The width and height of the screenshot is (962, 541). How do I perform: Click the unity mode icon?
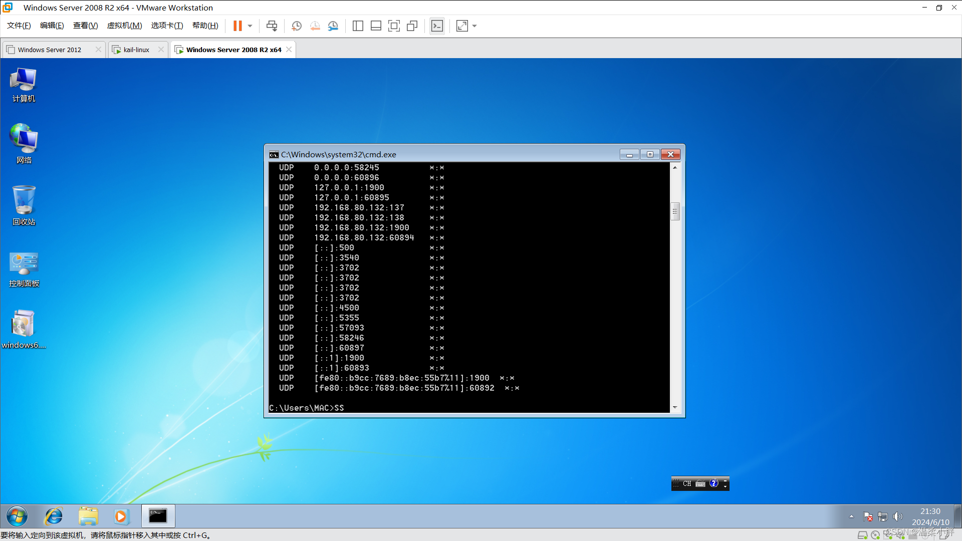413,25
